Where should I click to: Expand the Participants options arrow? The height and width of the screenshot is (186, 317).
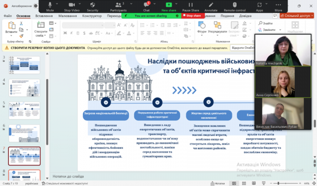[131, 4]
